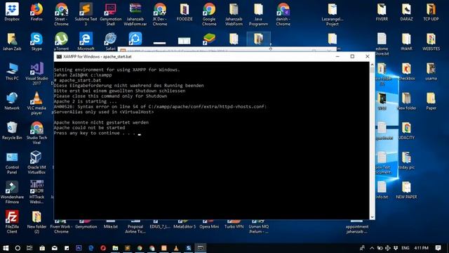This screenshot has height=253, width=449.
Task: Open the TCP UDP folder
Action: pos(431,12)
